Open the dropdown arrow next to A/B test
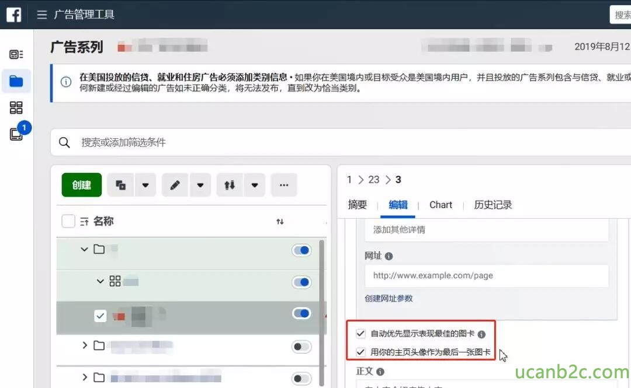 [254, 185]
